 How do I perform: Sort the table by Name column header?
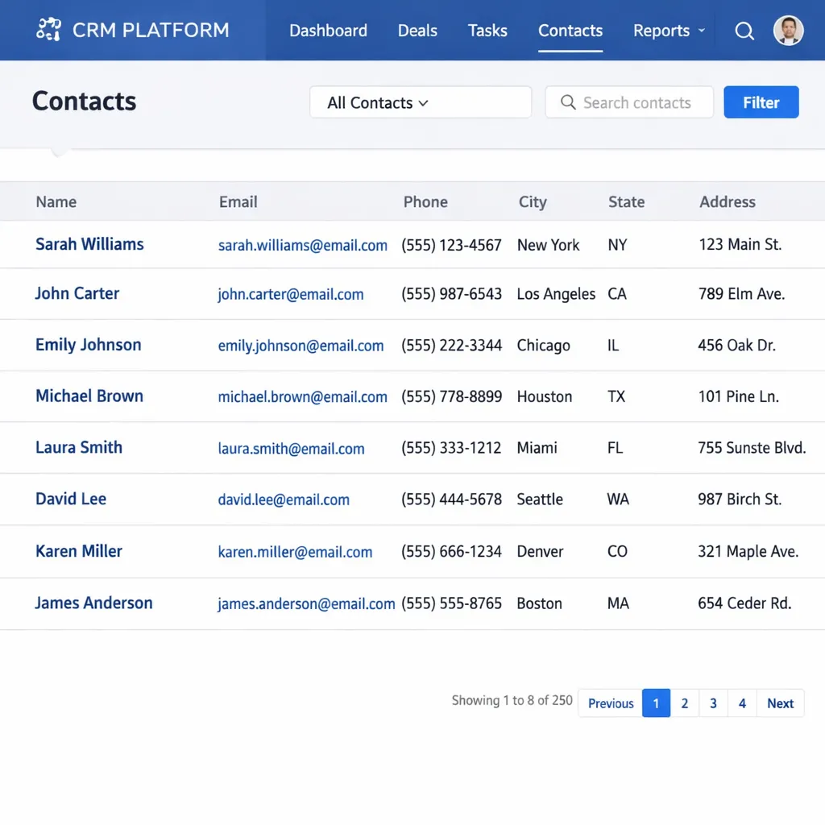[56, 202]
